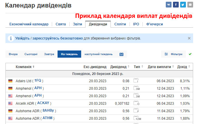The image size is (198, 124).
Task: Click German flag next to Amphenol
Action: coord(10,88)
